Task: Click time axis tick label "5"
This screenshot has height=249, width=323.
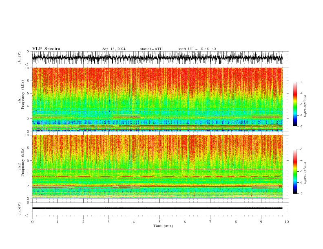Action: coord(159,222)
